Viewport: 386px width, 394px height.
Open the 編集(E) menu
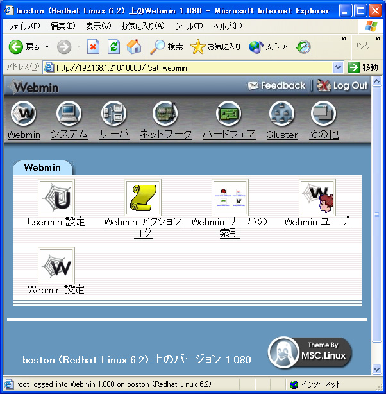(x=63, y=26)
